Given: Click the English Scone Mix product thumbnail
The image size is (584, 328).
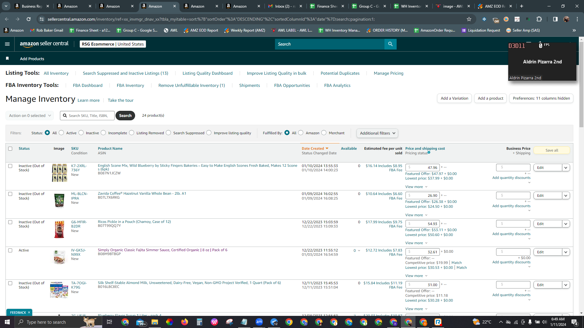Looking at the screenshot, I should (59, 173).
